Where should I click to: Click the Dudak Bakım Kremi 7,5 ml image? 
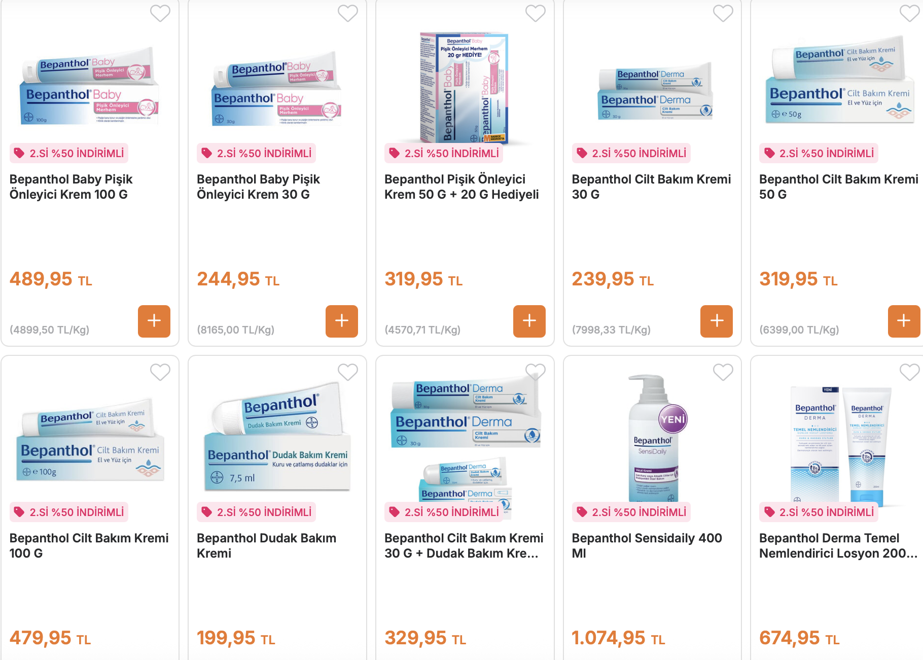point(277,436)
